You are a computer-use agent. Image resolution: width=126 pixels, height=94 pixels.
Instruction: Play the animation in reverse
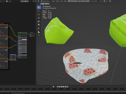(62, 87)
